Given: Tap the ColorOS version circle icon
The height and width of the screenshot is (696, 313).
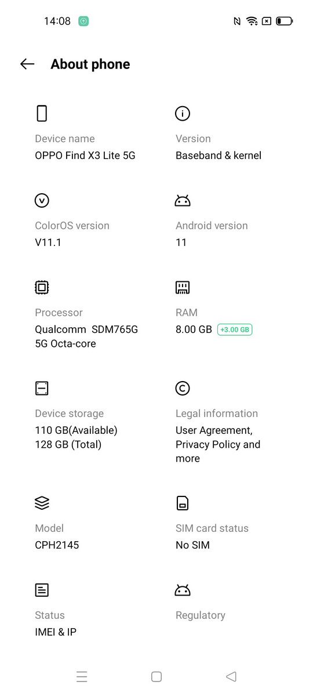Looking at the screenshot, I should pyautogui.click(x=42, y=201).
